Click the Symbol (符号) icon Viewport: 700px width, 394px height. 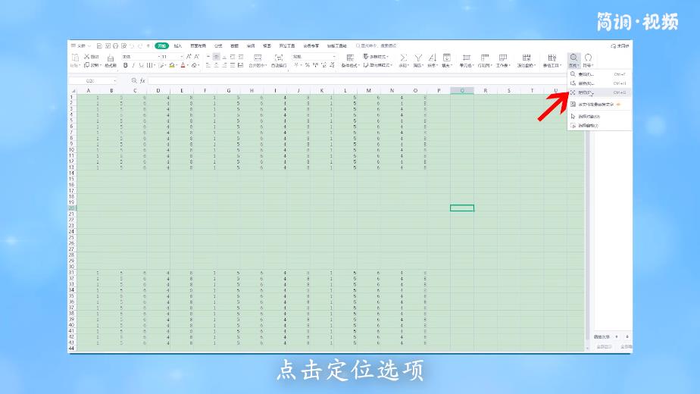click(587, 58)
